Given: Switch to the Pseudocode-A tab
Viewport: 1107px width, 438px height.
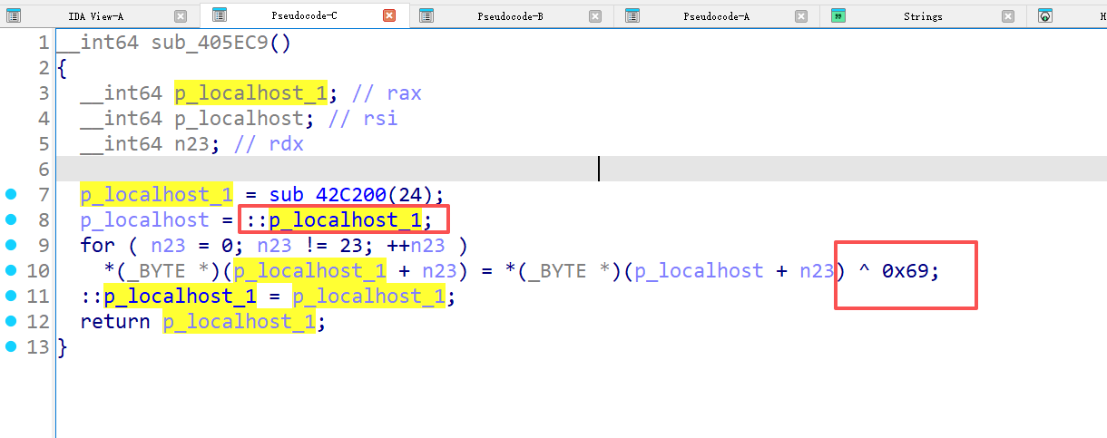Looking at the screenshot, I should (x=716, y=16).
